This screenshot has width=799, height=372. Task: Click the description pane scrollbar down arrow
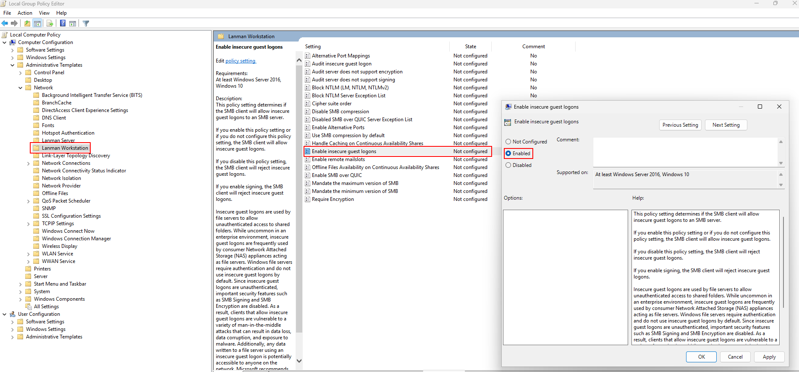point(299,361)
